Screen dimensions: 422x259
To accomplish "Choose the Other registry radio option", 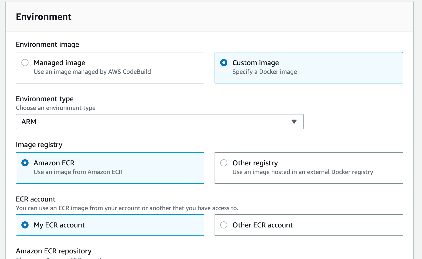I will [224, 163].
